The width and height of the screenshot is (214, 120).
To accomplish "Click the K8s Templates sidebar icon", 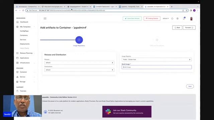I will click(x=17, y=27).
